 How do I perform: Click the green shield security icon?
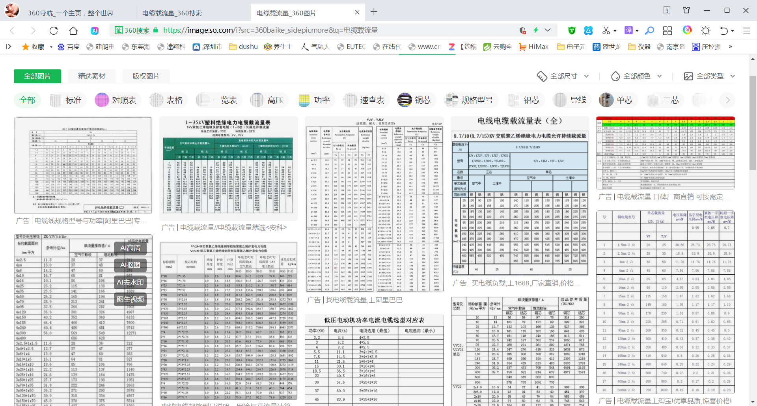pos(572,30)
